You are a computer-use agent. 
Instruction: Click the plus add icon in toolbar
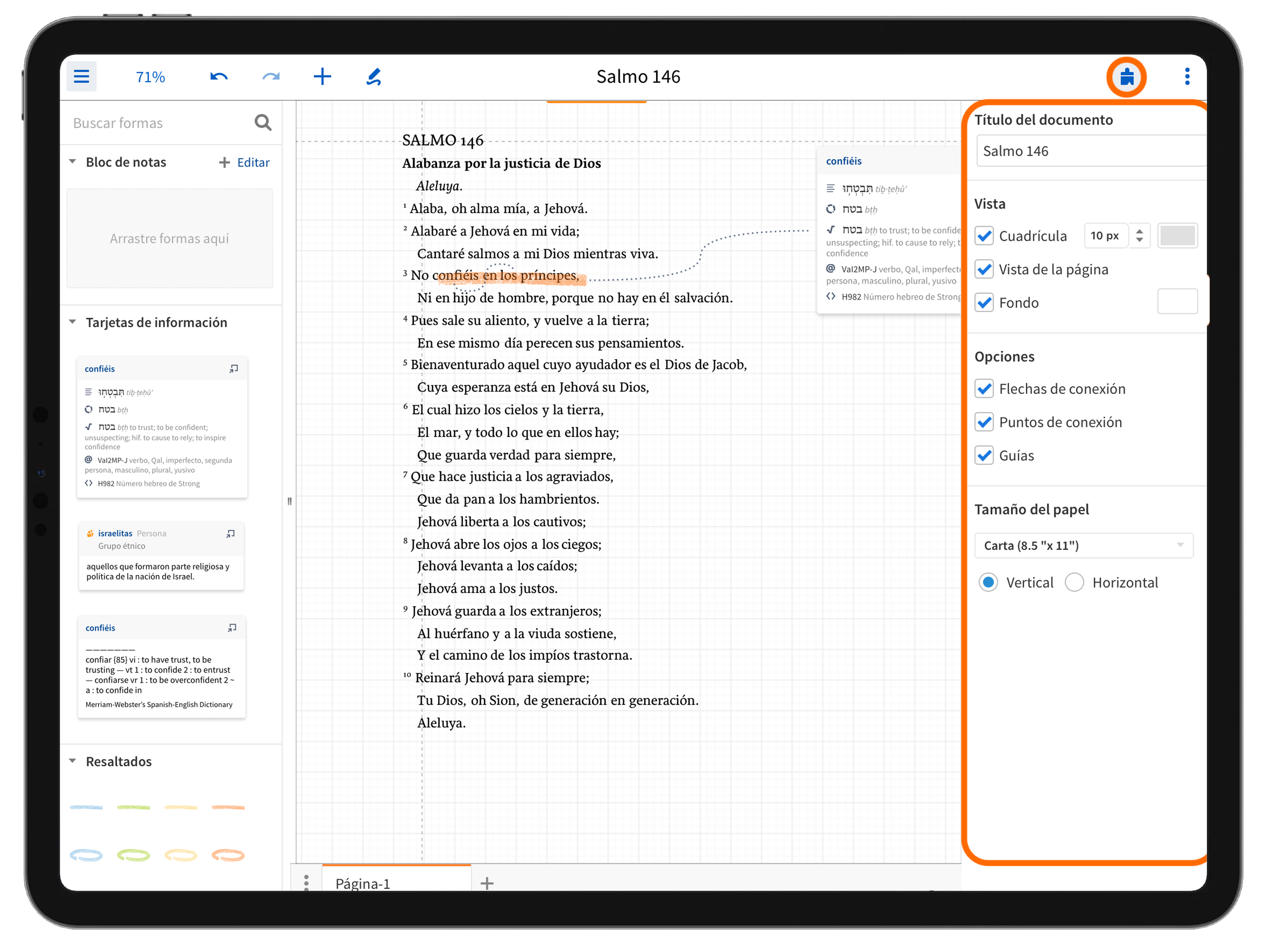pyautogui.click(x=322, y=77)
